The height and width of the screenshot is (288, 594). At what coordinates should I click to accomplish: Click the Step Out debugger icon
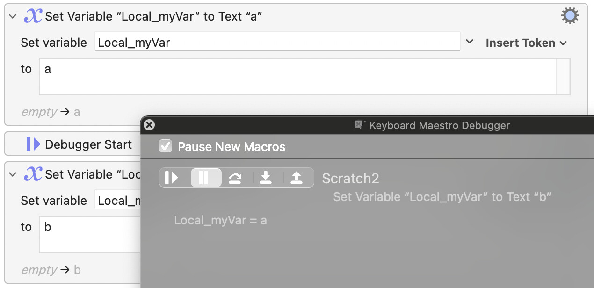(x=297, y=178)
